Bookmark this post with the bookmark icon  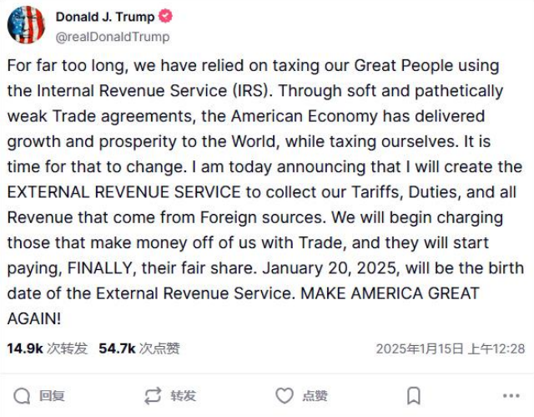click(414, 395)
